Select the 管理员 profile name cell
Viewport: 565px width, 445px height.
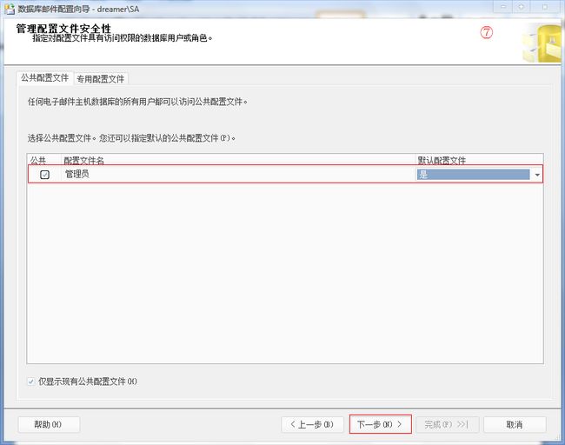(239, 175)
